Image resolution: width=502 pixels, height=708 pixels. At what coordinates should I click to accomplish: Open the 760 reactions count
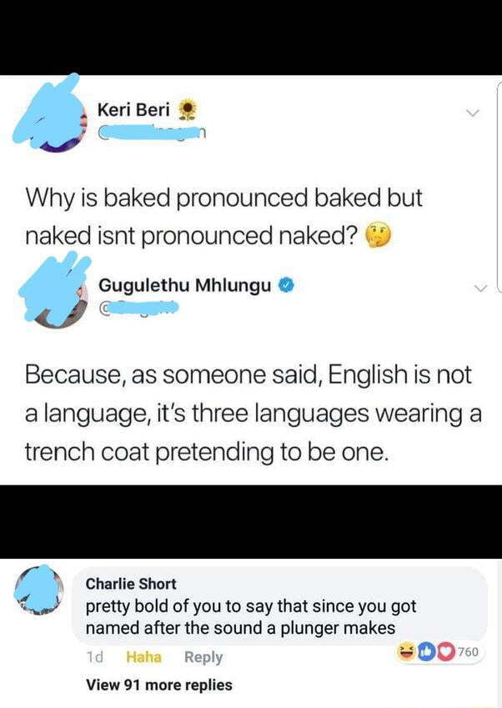[468, 651]
